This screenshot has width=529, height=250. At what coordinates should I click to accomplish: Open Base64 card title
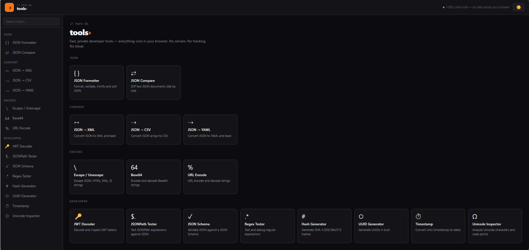pyautogui.click(x=137, y=175)
